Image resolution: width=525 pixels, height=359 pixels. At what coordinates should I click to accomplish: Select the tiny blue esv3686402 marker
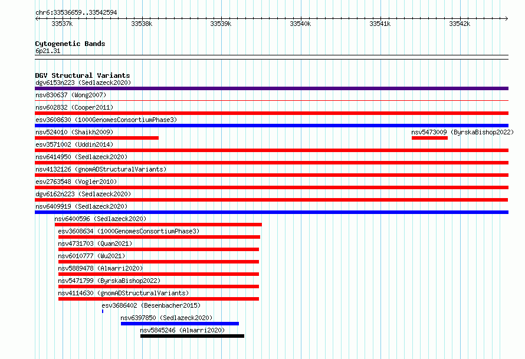click(103, 311)
